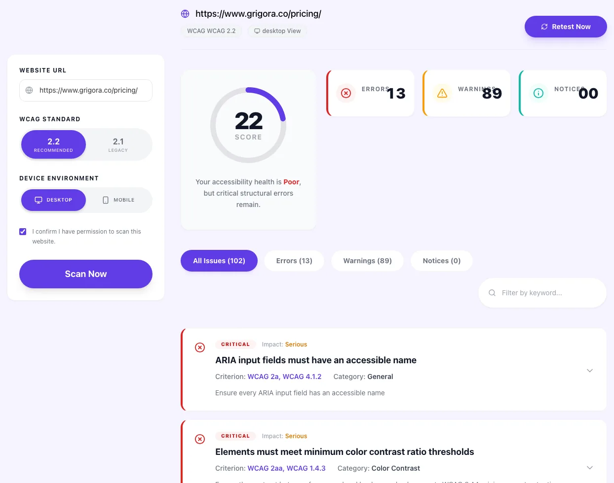This screenshot has height=483, width=614.
Task: Click the teal notices info icon
Action: (538, 93)
